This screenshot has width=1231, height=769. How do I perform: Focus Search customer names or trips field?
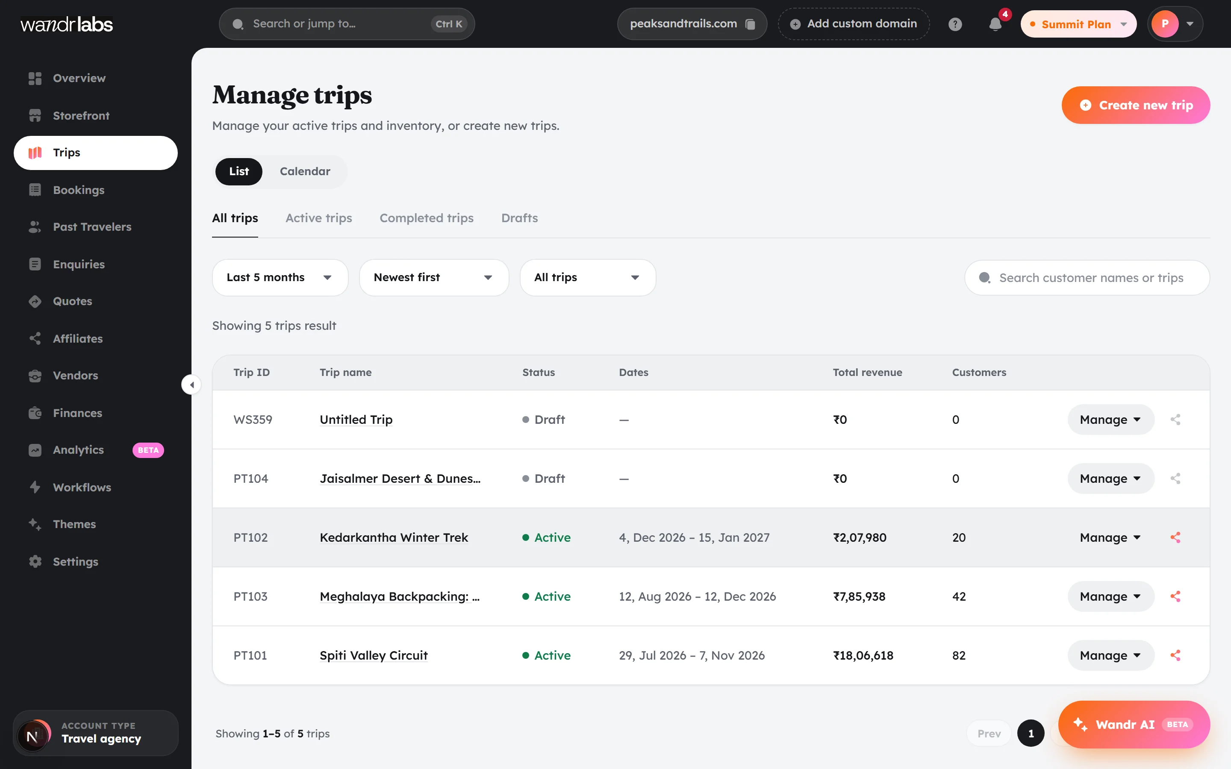click(1087, 278)
